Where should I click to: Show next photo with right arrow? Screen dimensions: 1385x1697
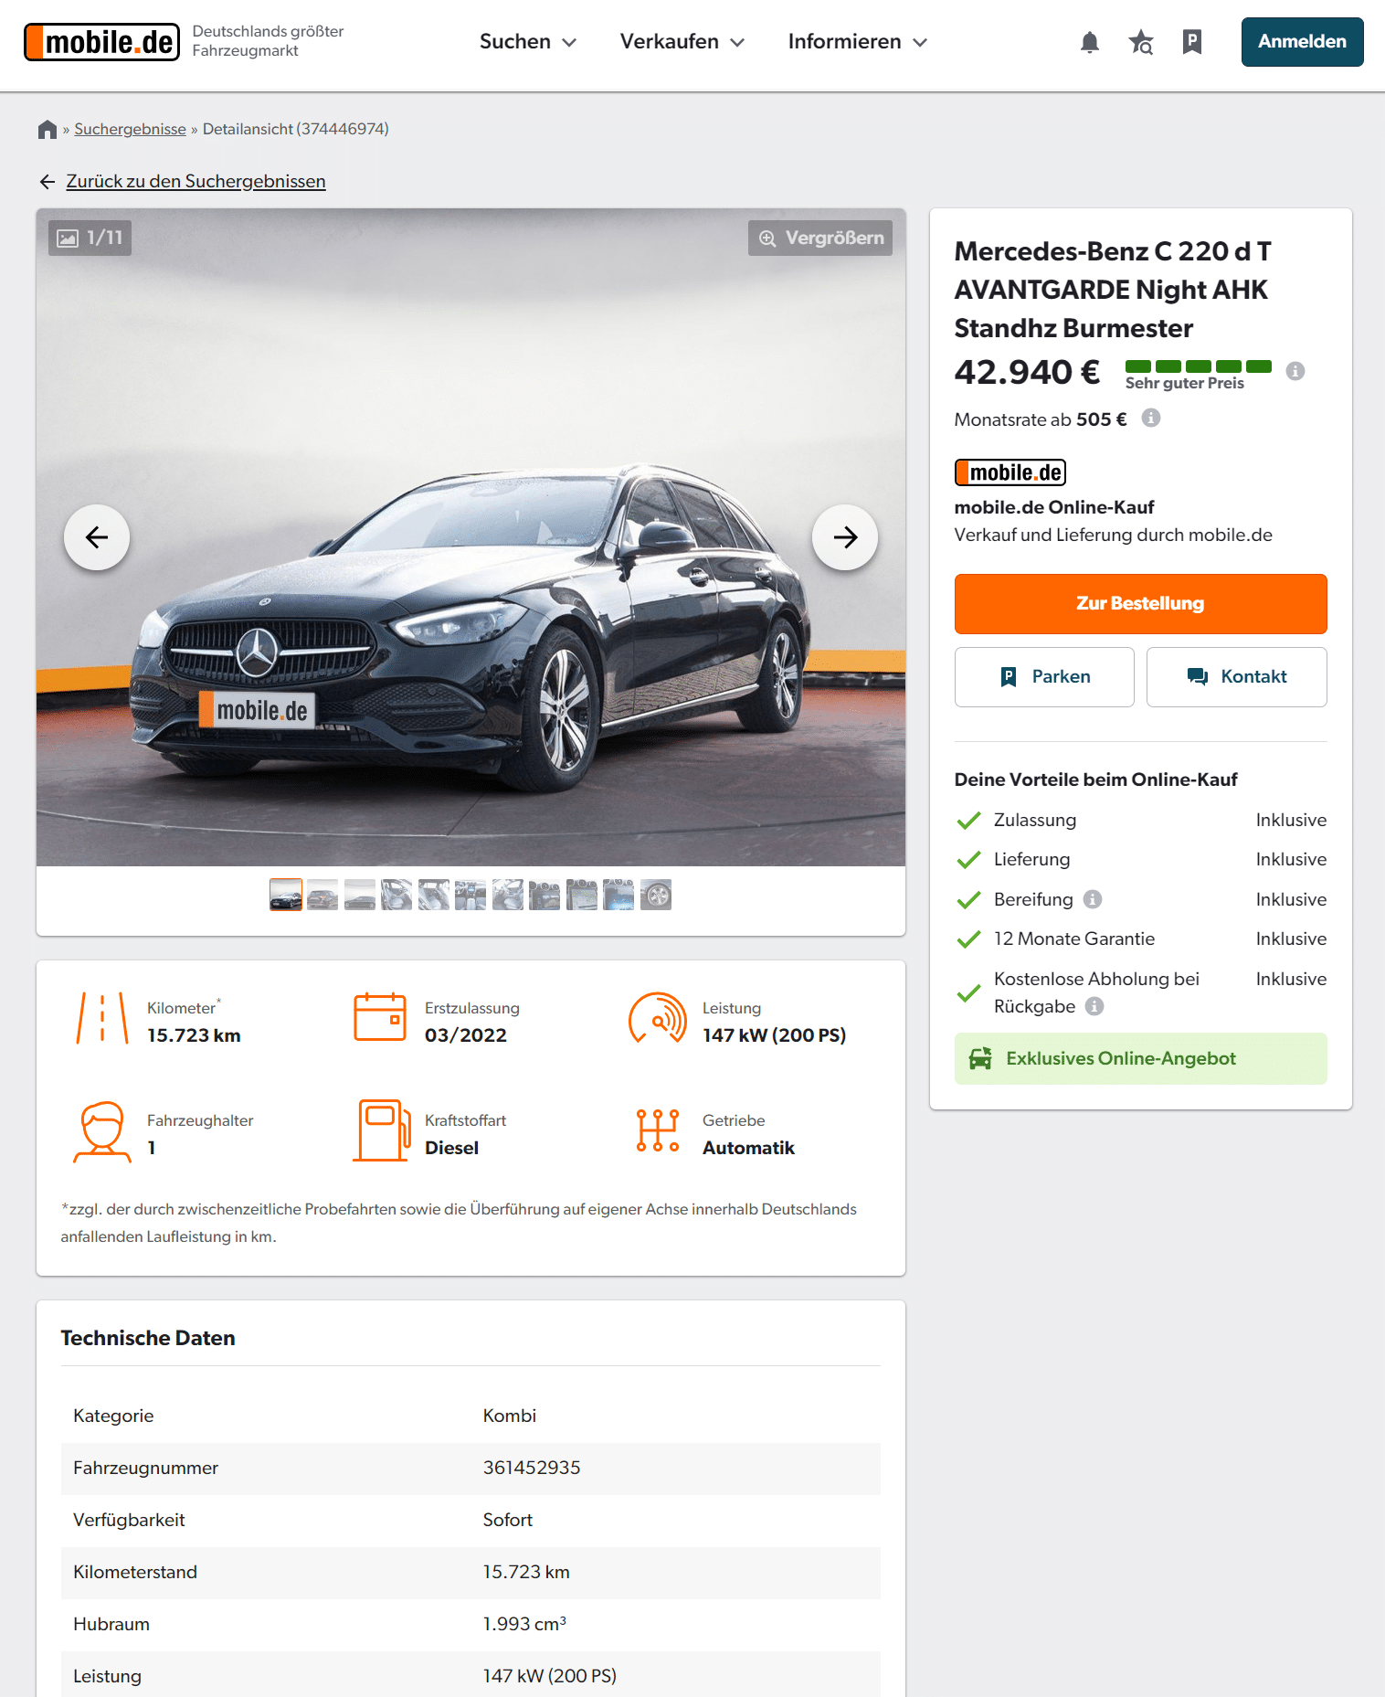(x=845, y=537)
